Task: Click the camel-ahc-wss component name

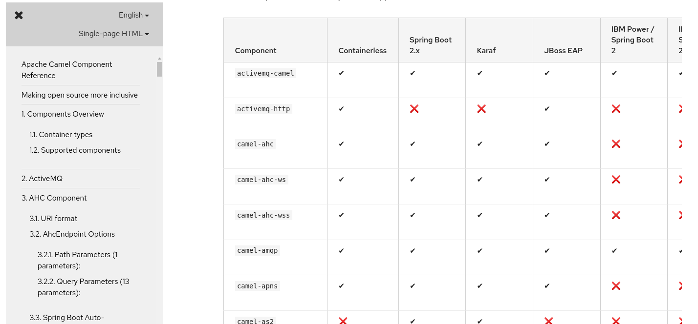Action: pyautogui.click(x=263, y=215)
